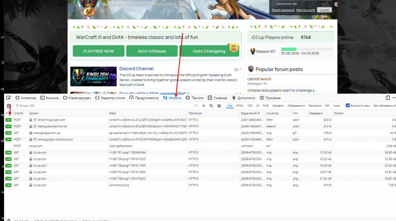The width and height of the screenshot is (396, 221).
Task: Open DotA Infobase button
Action: click(x=152, y=51)
